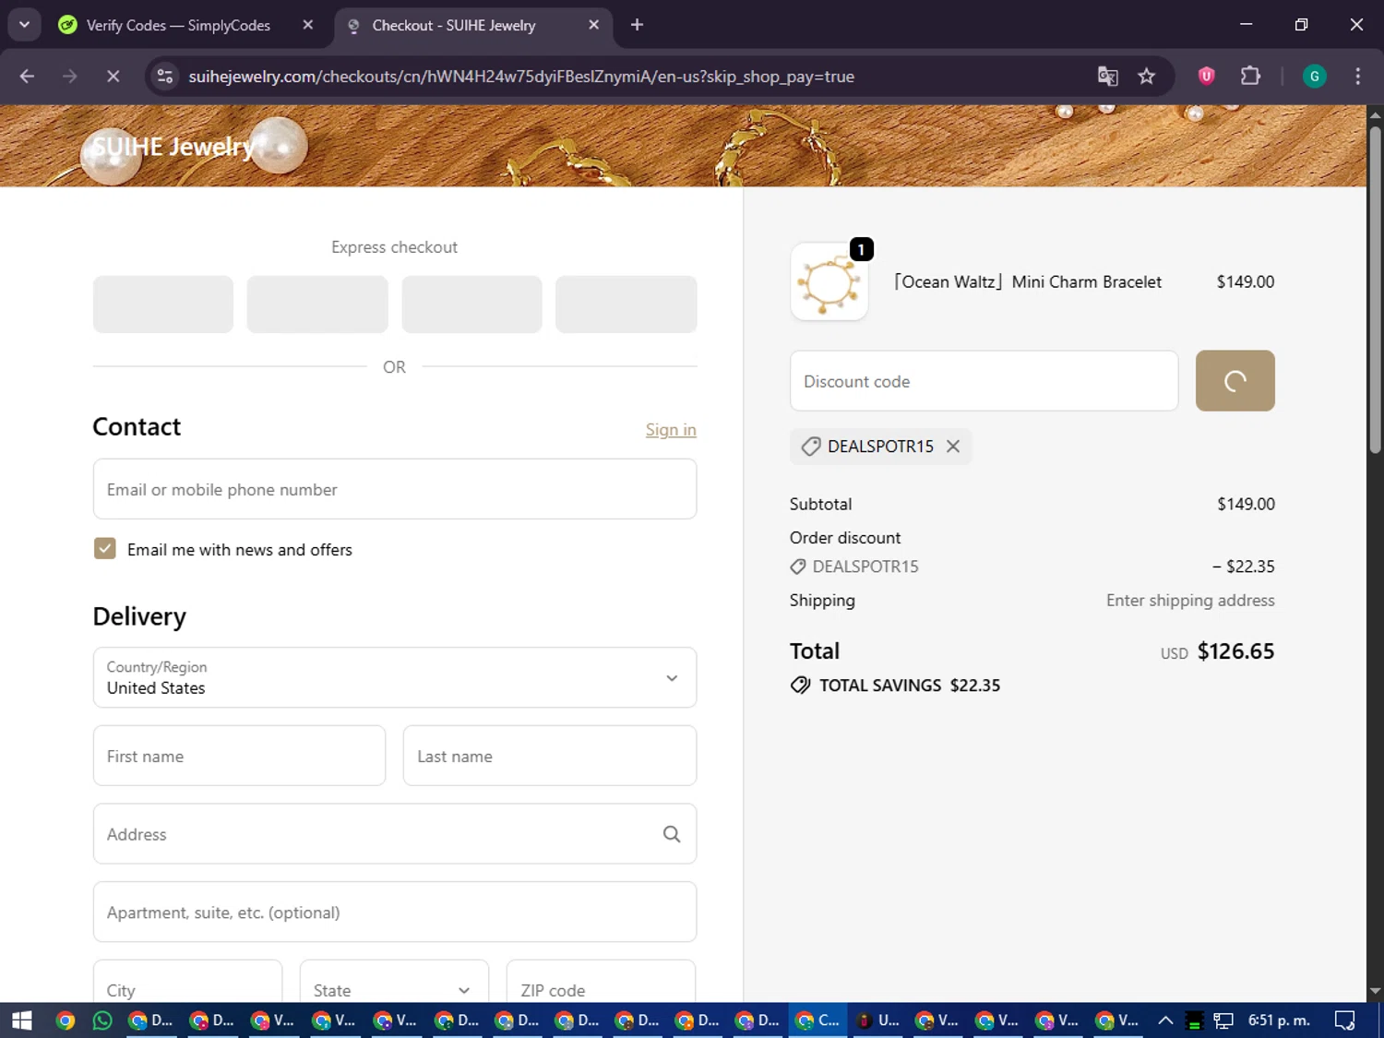
Task: Click the TOTAL SAVINGS $22.35 text
Action: pyautogui.click(x=910, y=686)
